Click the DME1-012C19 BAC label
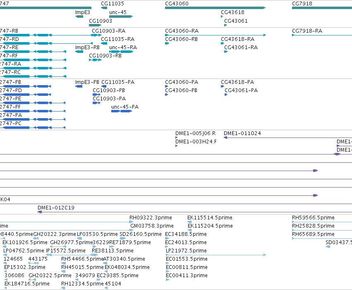This screenshot has width=352, height=290. 56,208
